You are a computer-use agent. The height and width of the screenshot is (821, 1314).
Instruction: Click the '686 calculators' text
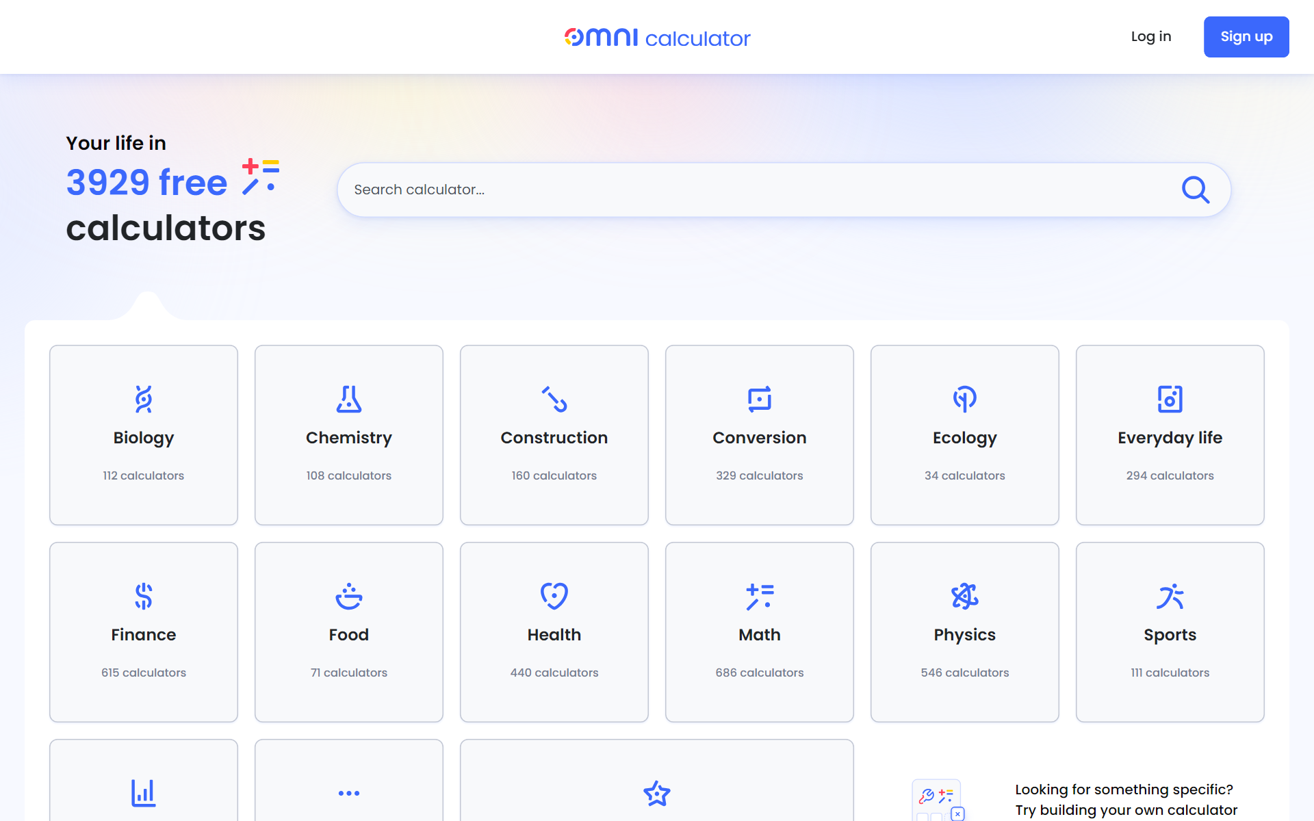click(760, 673)
